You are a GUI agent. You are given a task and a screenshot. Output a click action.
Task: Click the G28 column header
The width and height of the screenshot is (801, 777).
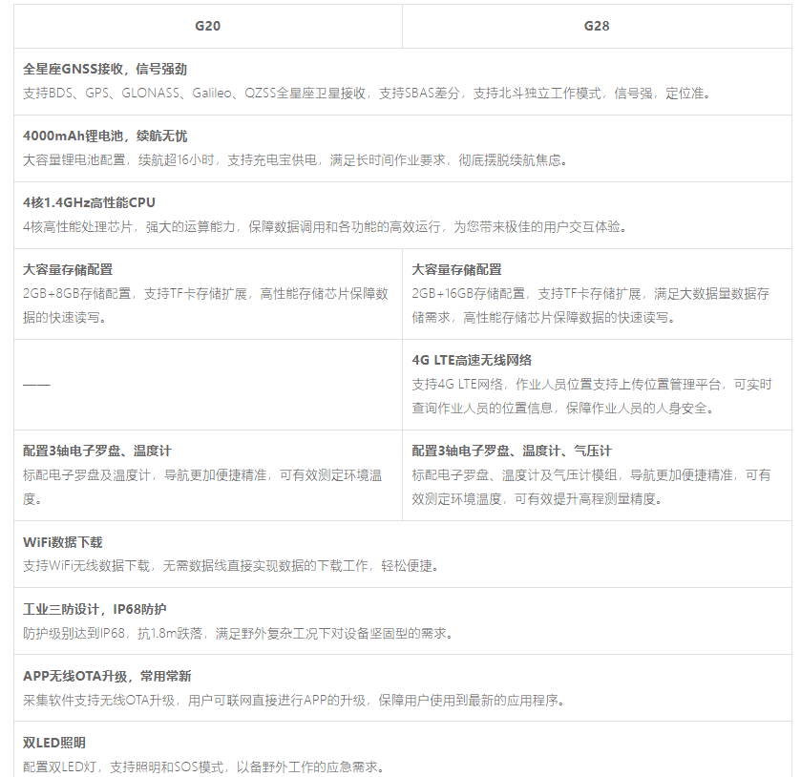[596, 26]
